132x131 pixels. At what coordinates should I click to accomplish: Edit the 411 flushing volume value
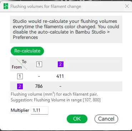pos(60,76)
